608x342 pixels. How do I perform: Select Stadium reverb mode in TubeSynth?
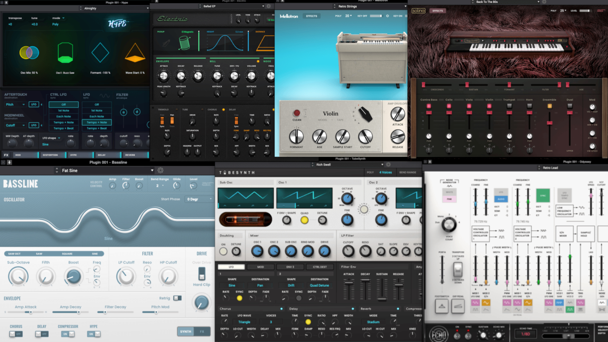373,322
